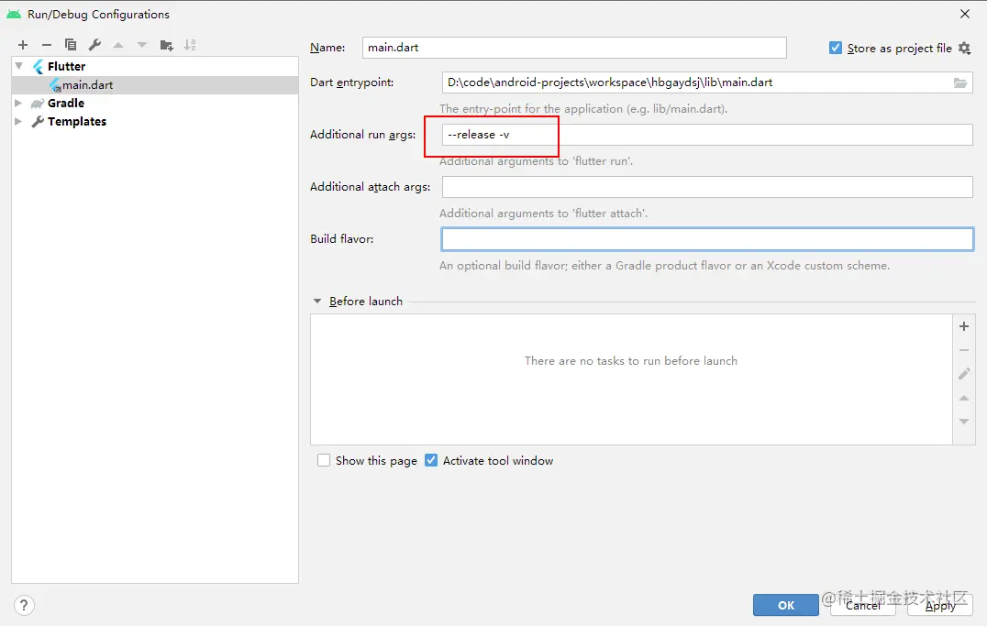Viewport: 987px width, 626px height.
Task: Focus the Name input field
Action: 574,48
